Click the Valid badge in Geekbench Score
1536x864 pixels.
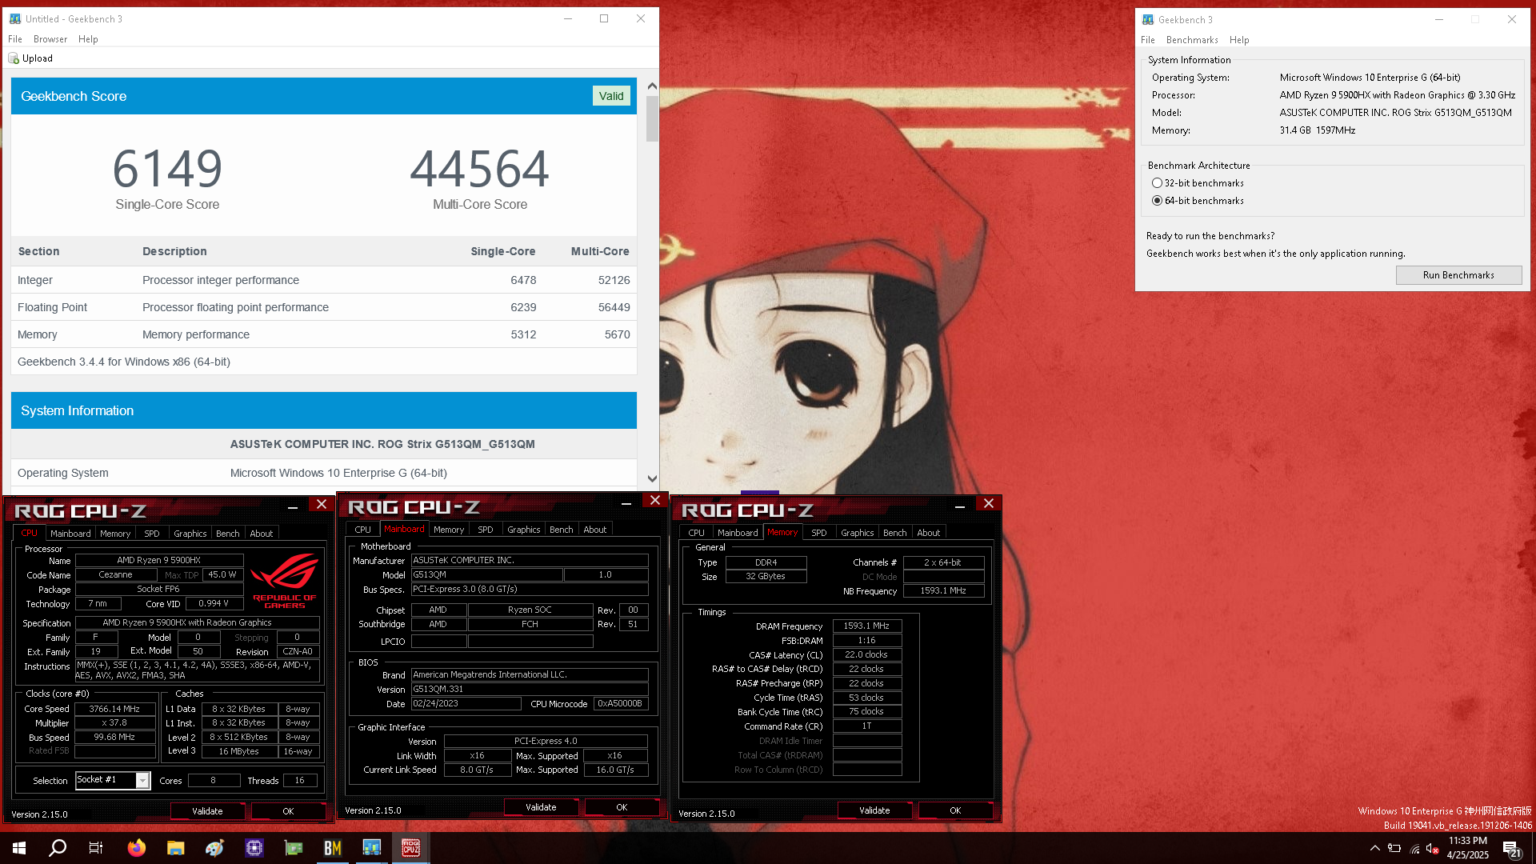pyautogui.click(x=611, y=96)
